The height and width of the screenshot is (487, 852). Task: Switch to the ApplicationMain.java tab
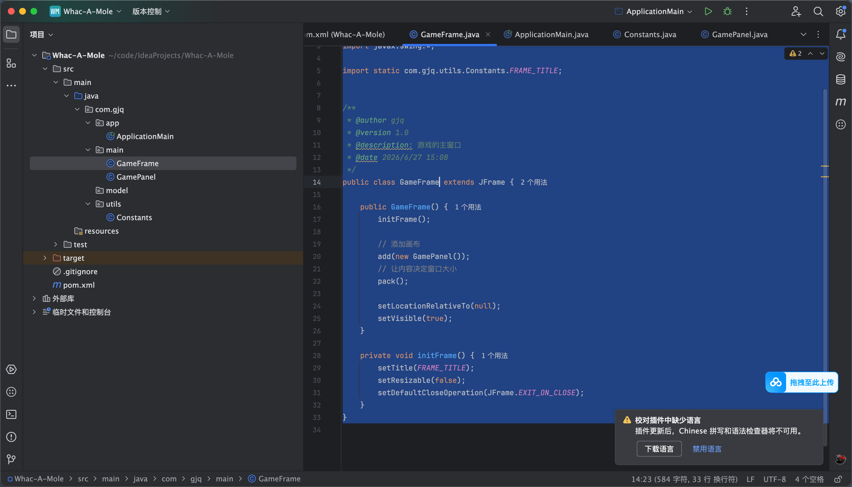tap(547, 34)
